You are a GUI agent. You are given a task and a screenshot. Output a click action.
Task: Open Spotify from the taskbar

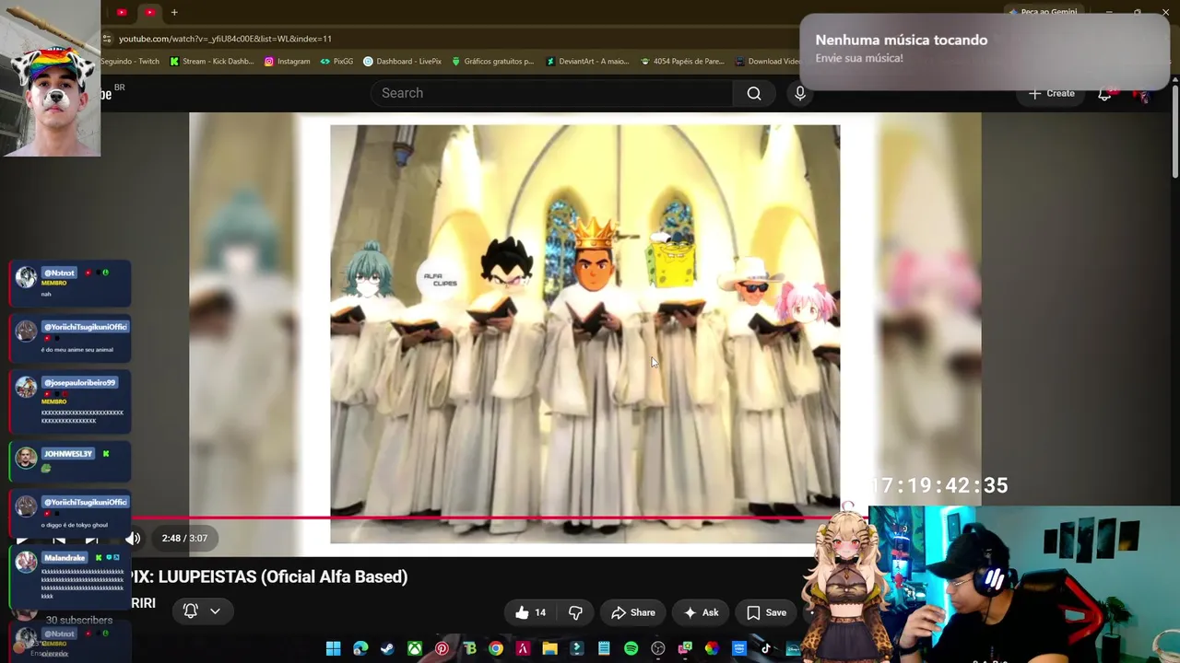[x=631, y=648]
